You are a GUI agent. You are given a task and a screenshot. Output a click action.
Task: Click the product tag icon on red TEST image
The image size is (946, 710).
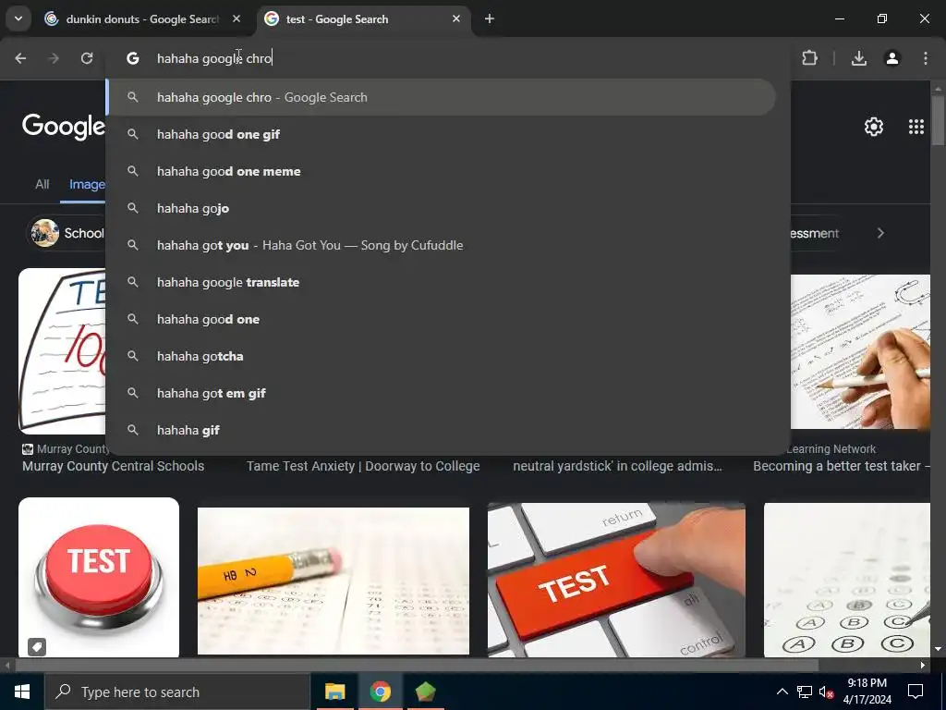(x=37, y=647)
